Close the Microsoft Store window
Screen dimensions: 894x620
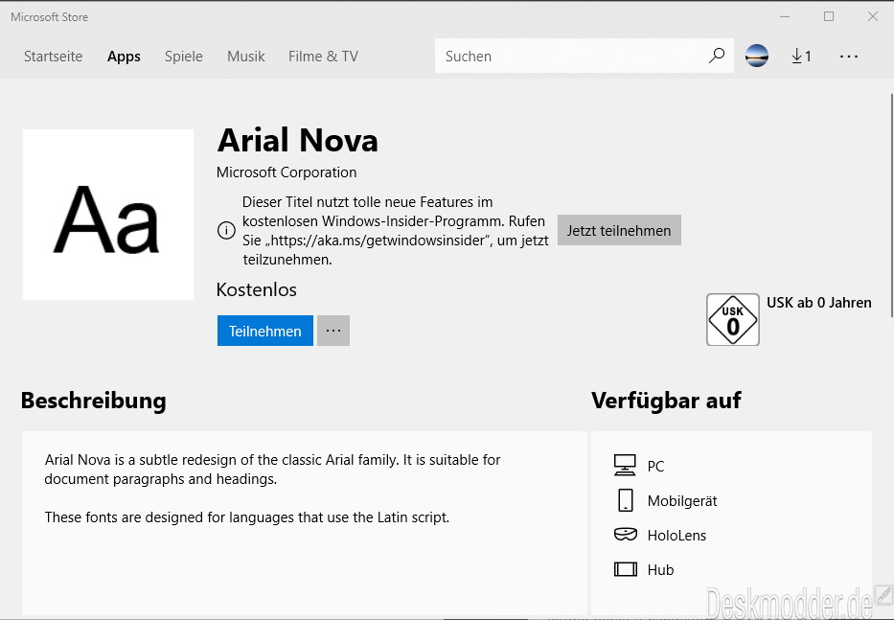click(x=872, y=16)
